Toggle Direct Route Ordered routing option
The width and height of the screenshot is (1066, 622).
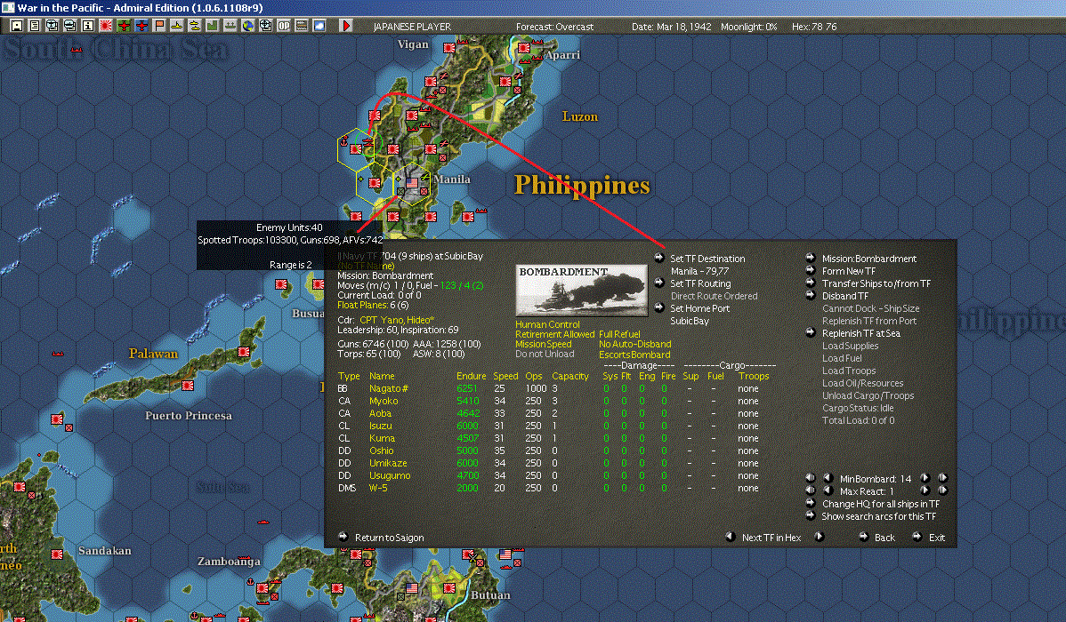714,296
